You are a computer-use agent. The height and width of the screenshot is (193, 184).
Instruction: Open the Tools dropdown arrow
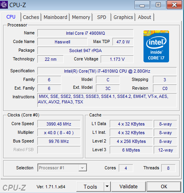coord(107,186)
